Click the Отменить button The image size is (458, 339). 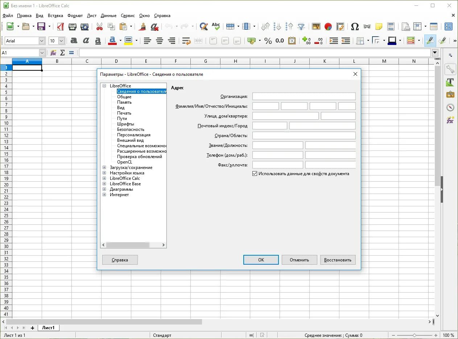tap(300, 260)
